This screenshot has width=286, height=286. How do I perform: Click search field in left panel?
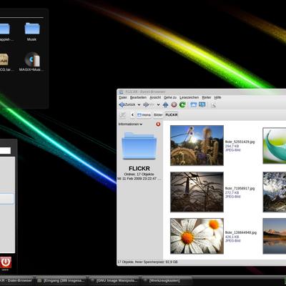[x=5, y=151]
